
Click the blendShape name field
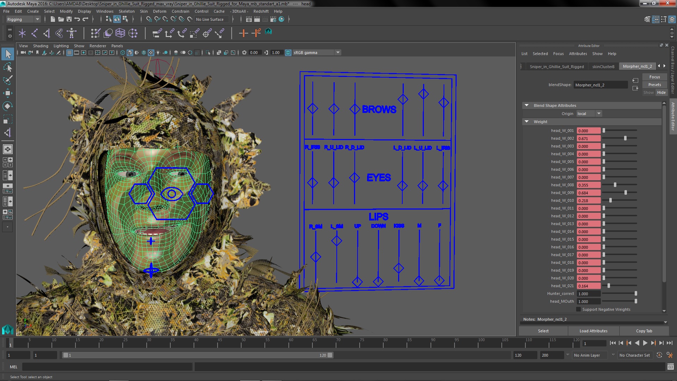coord(600,85)
